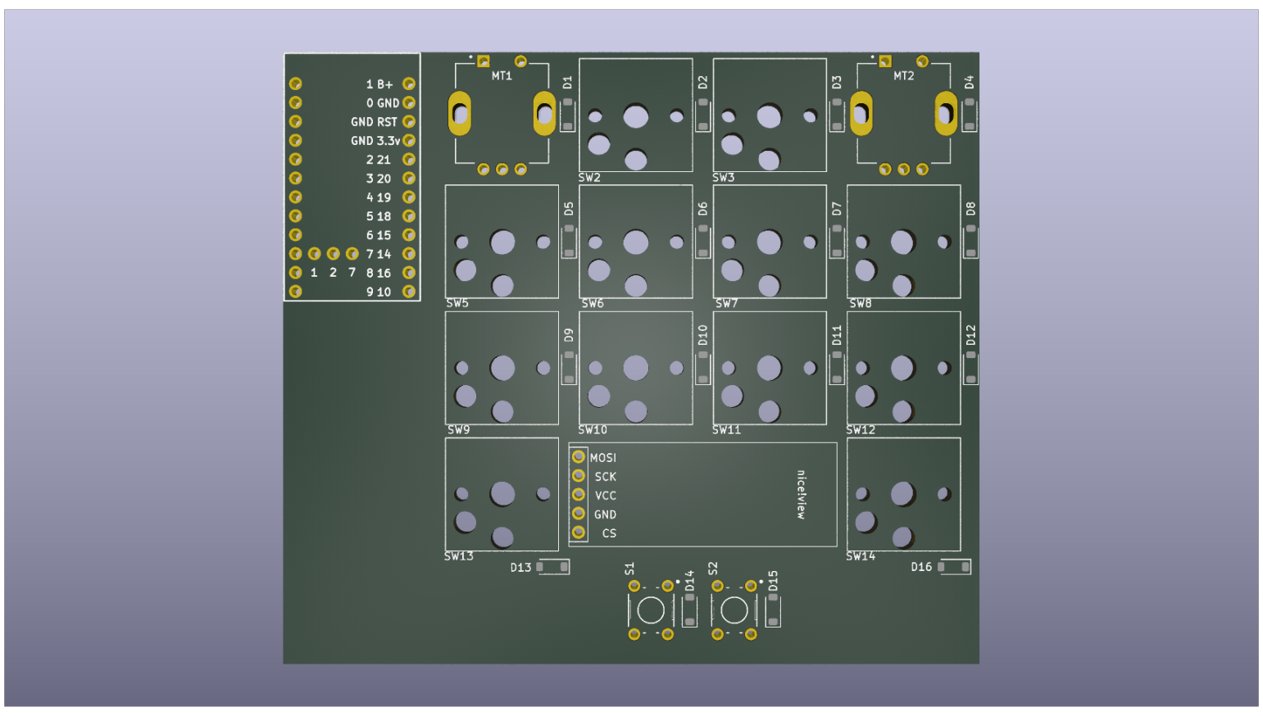1263x716 pixels.
Task: Click the D16 diode footprint
Action: pos(954,567)
